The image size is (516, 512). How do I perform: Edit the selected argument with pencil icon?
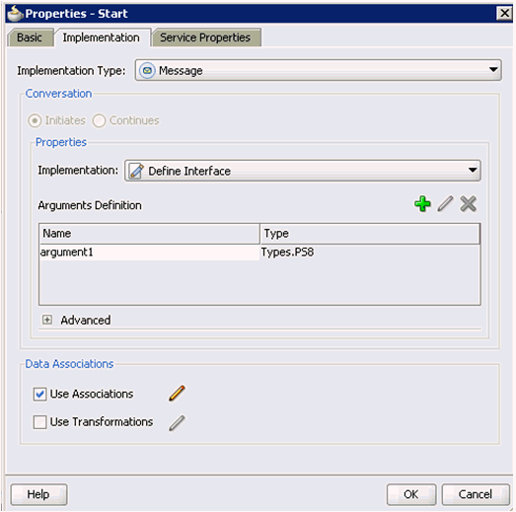(445, 203)
